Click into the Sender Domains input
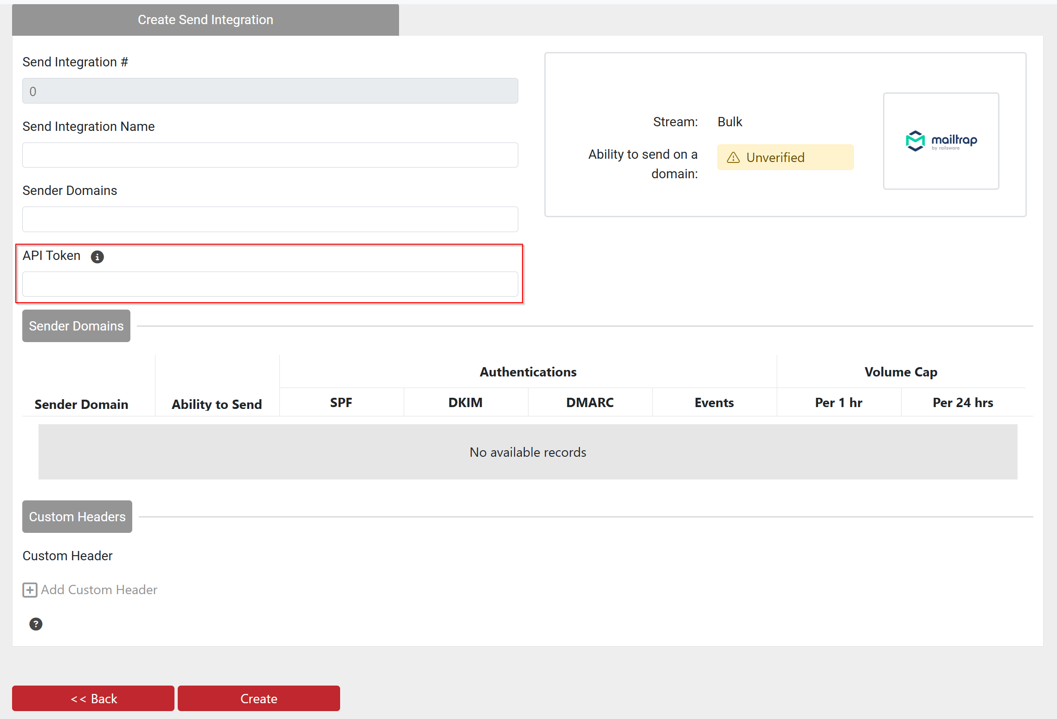The image size is (1057, 719). pyautogui.click(x=270, y=219)
